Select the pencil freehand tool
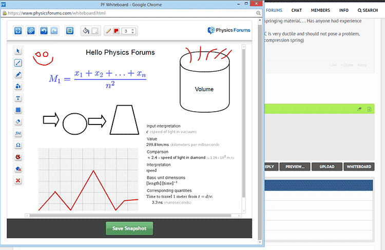Viewport: 385px width, 250px height. [18, 74]
